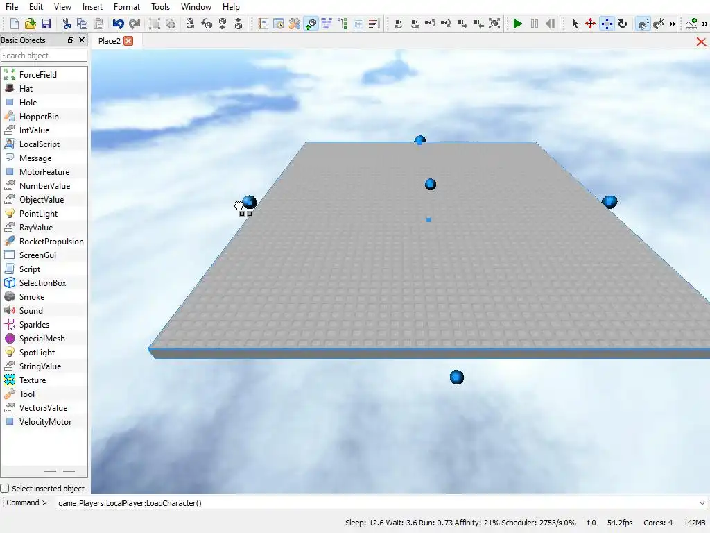Viewport: 710px width, 533px height.
Task: Toggle Select inserted object checkbox
Action: pyautogui.click(x=5, y=488)
